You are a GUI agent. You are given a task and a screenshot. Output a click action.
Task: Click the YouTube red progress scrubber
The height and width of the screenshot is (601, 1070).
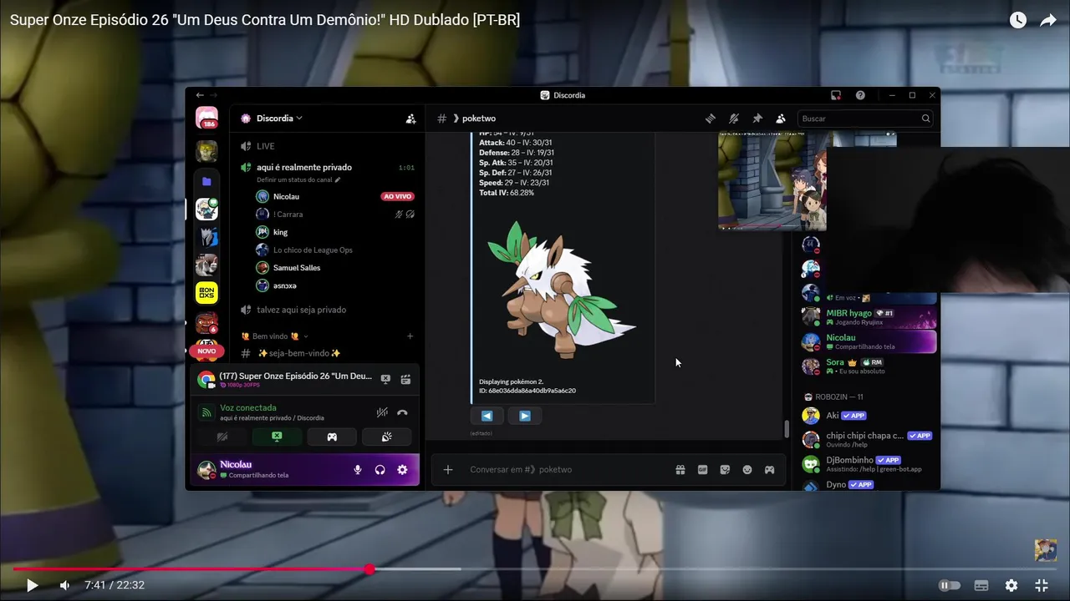(x=369, y=569)
